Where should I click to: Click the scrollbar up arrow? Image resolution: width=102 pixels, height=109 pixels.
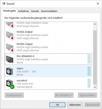coord(95,24)
